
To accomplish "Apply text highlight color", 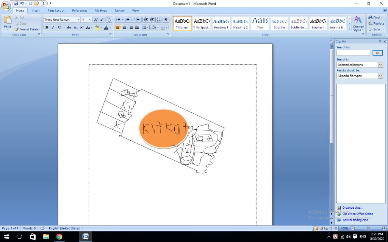I will click(x=97, y=27).
